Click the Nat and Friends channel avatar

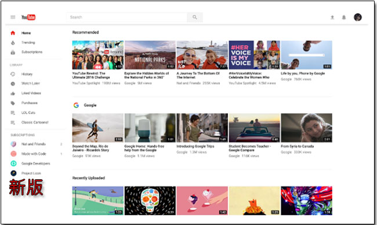point(13,144)
